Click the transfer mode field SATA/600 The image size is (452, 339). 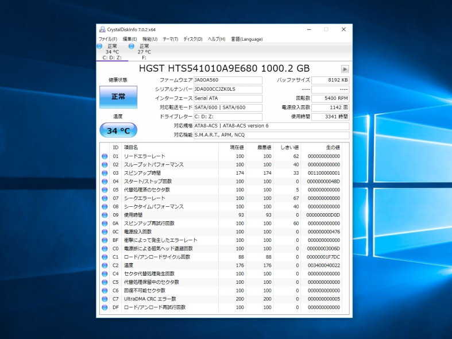(228, 107)
